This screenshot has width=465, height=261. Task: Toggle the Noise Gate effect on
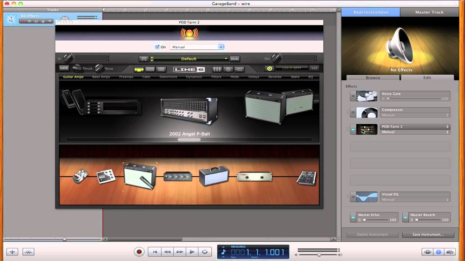click(353, 96)
